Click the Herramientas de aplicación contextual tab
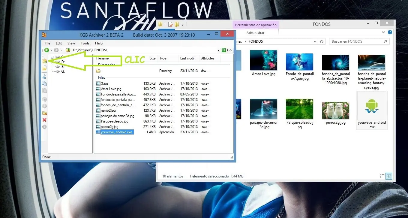 (x=256, y=25)
